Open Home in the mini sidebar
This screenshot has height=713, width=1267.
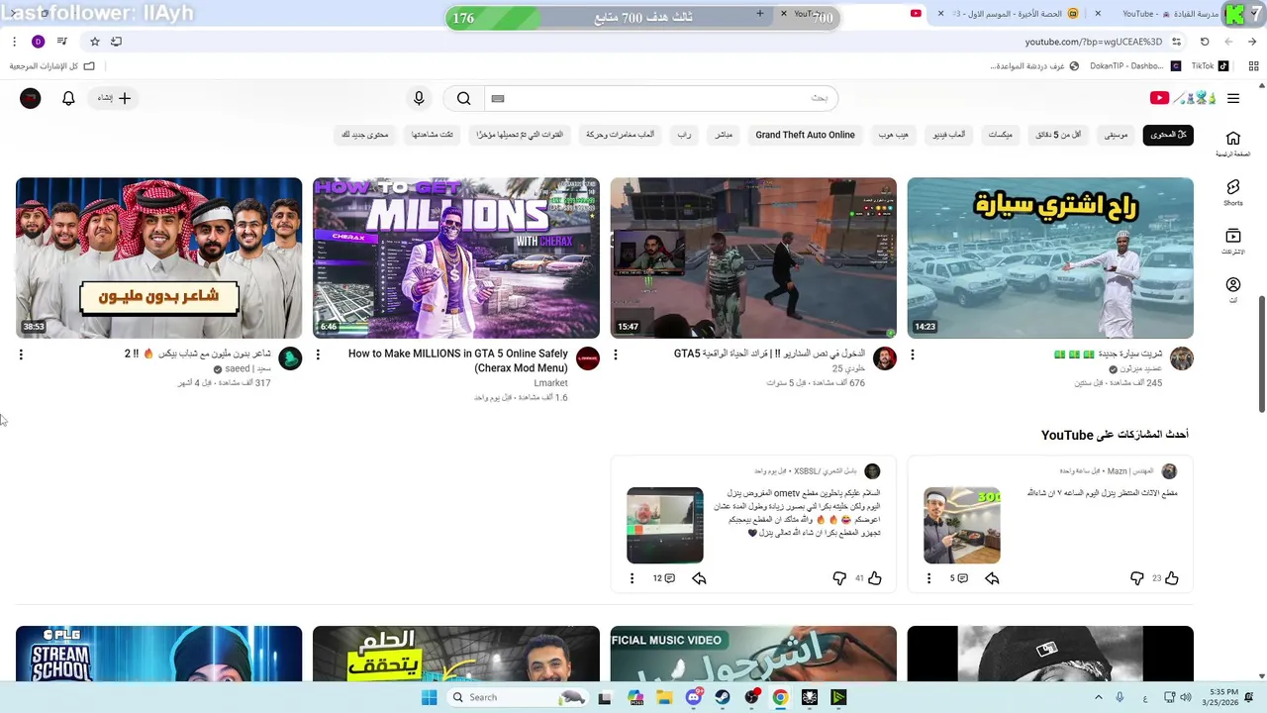1232,144
